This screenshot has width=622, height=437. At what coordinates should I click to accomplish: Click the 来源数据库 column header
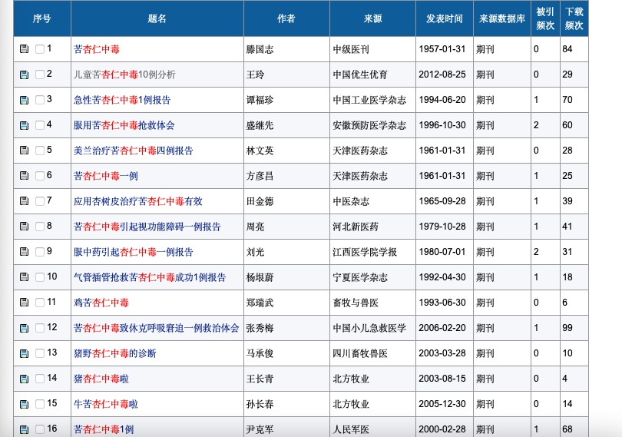501,18
